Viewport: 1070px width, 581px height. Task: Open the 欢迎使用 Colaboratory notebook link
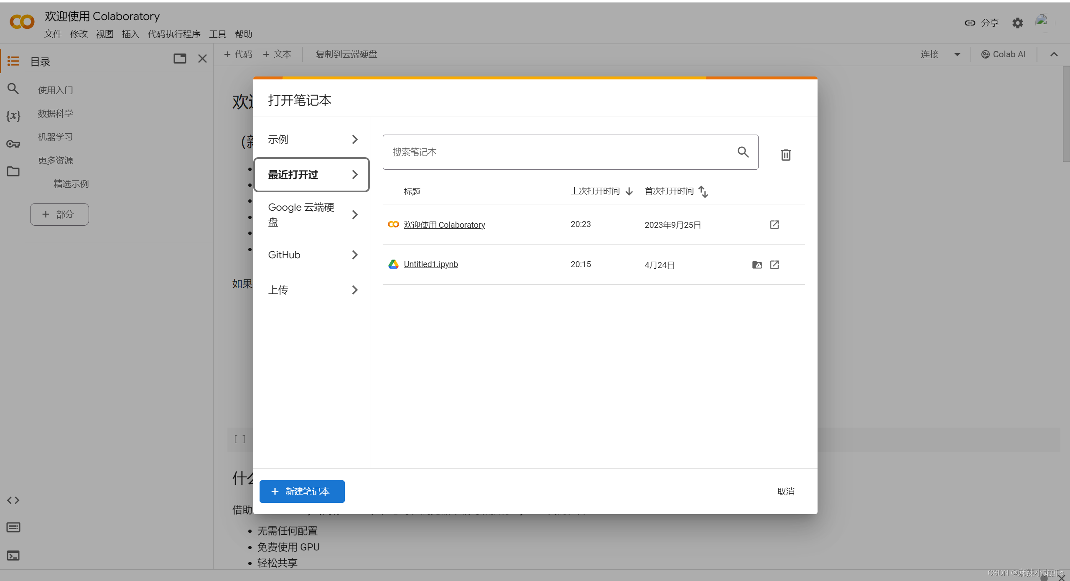(444, 225)
